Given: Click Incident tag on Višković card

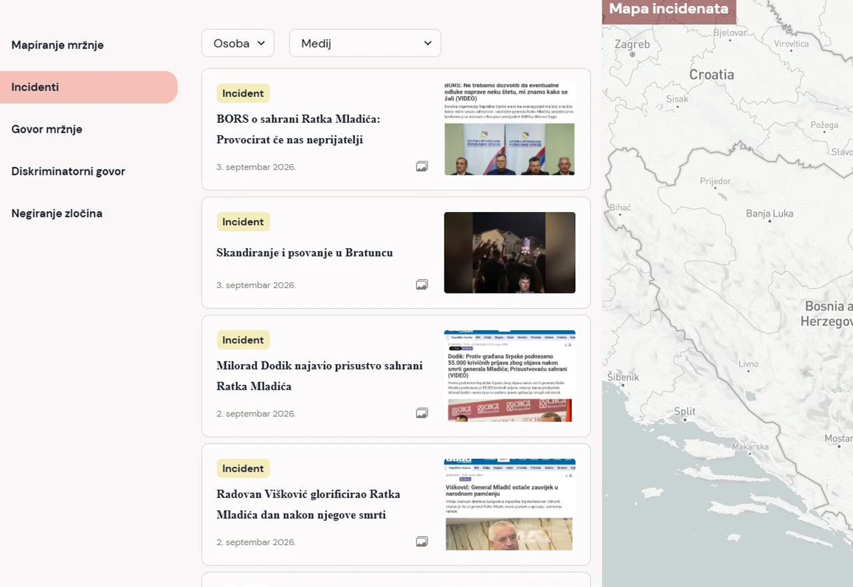Looking at the screenshot, I should pos(243,468).
